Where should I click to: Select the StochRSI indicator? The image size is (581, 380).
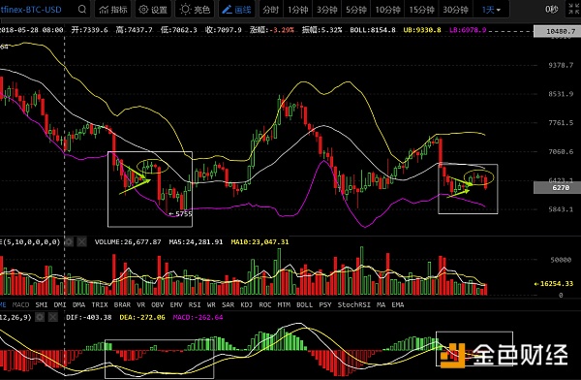pos(353,305)
